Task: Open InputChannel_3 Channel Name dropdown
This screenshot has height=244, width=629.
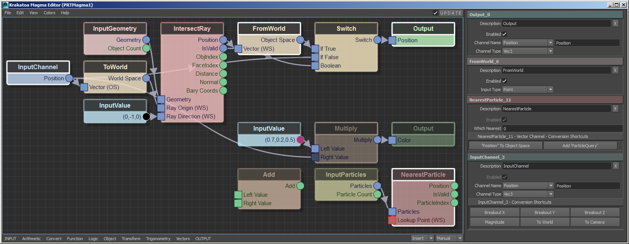Action: click(x=528, y=186)
